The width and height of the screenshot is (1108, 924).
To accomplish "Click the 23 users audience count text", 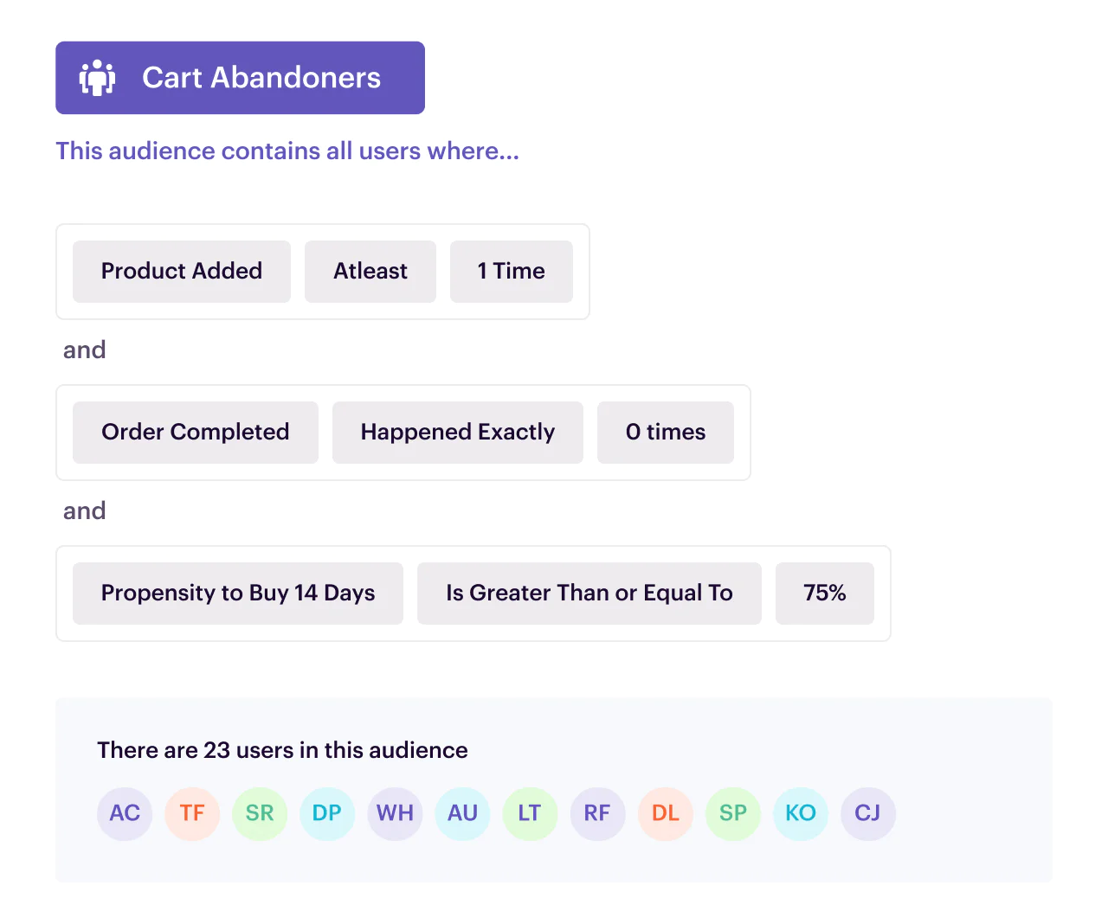I will 282,750.
